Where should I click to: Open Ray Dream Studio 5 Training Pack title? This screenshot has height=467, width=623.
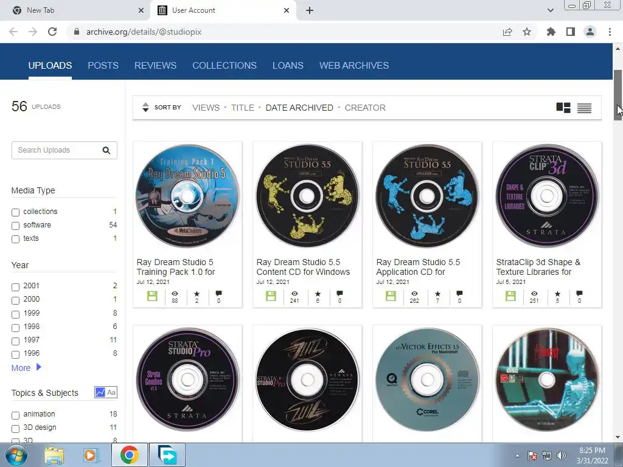176,267
